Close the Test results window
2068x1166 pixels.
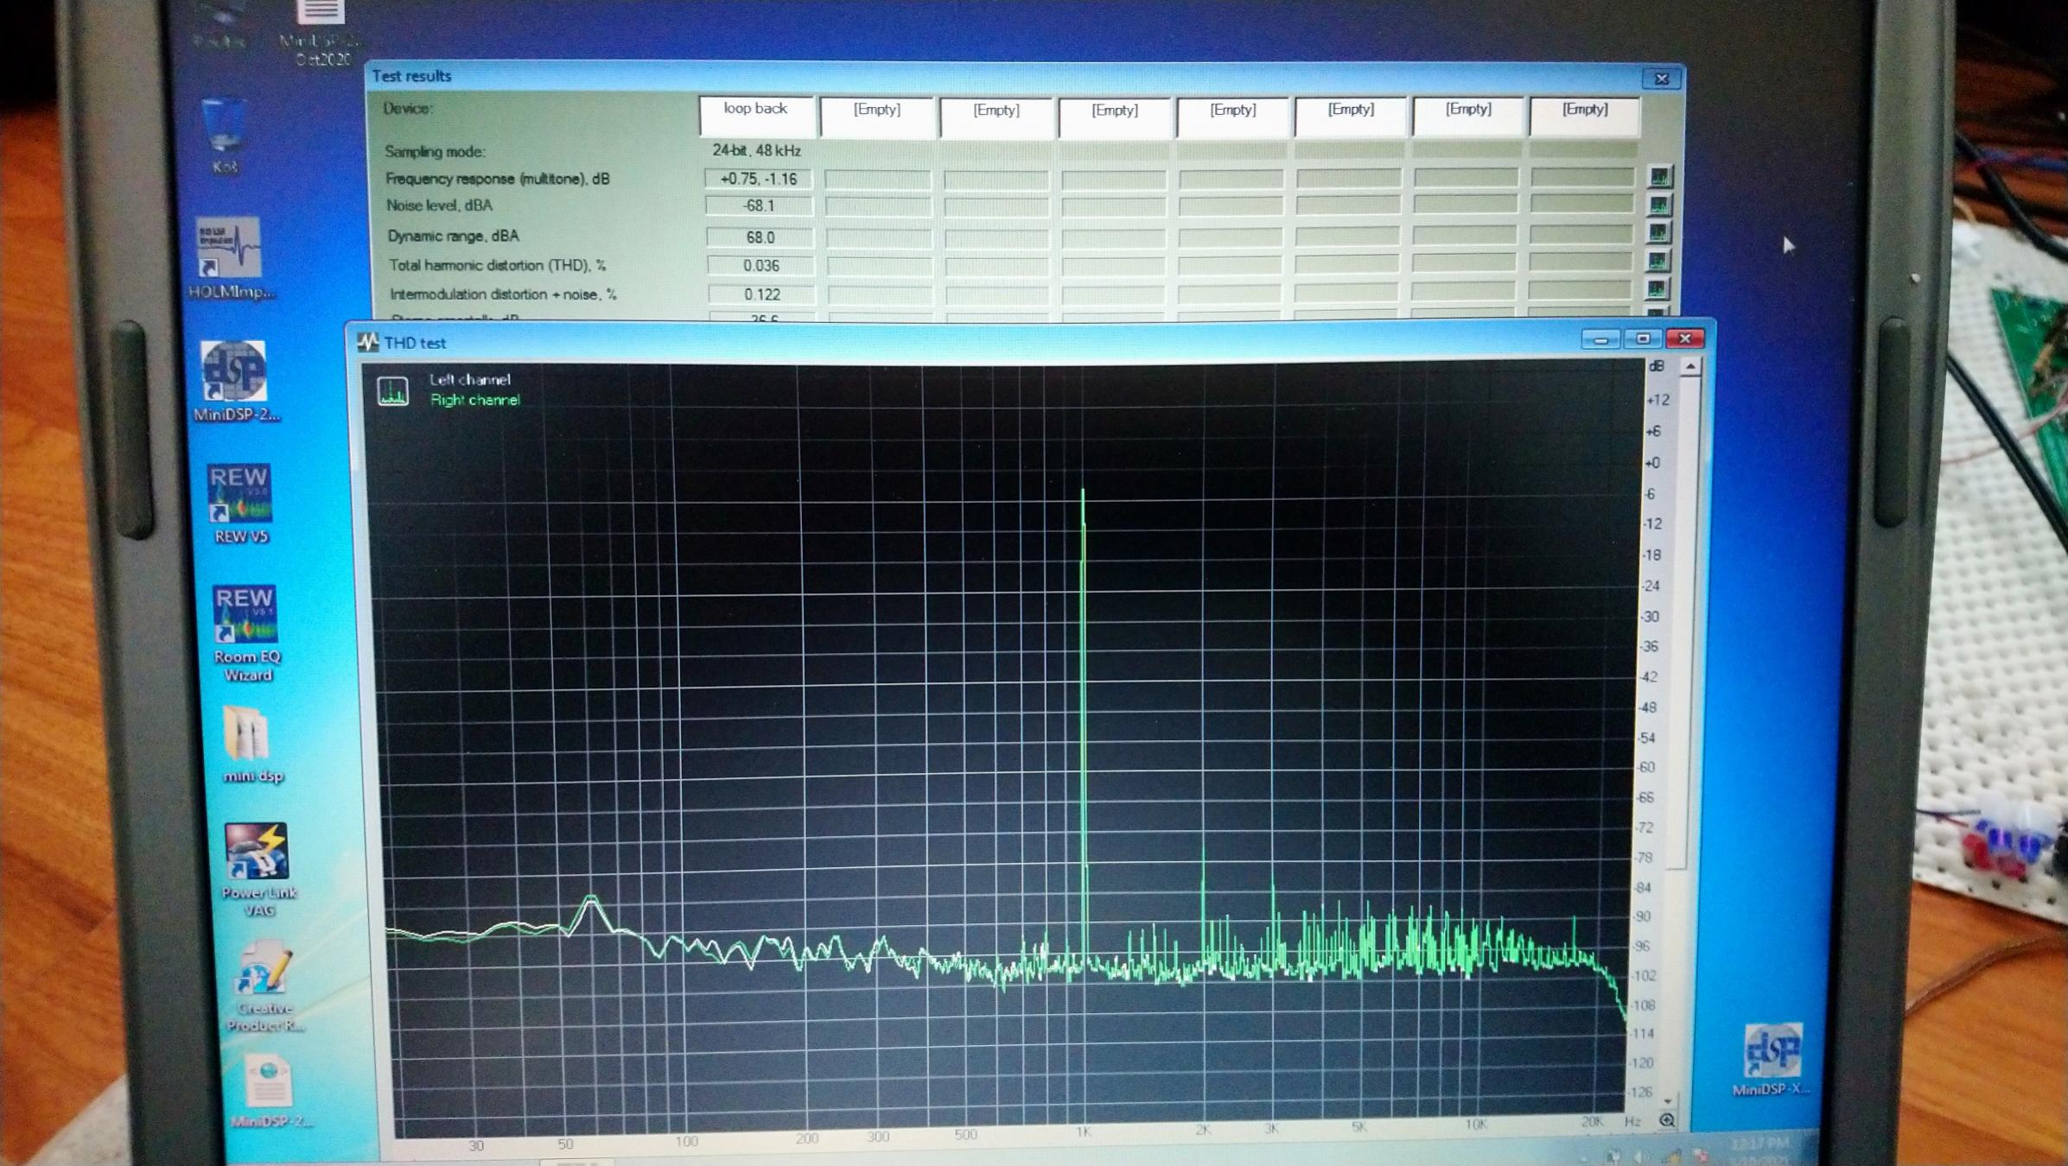[x=1661, y=79]
